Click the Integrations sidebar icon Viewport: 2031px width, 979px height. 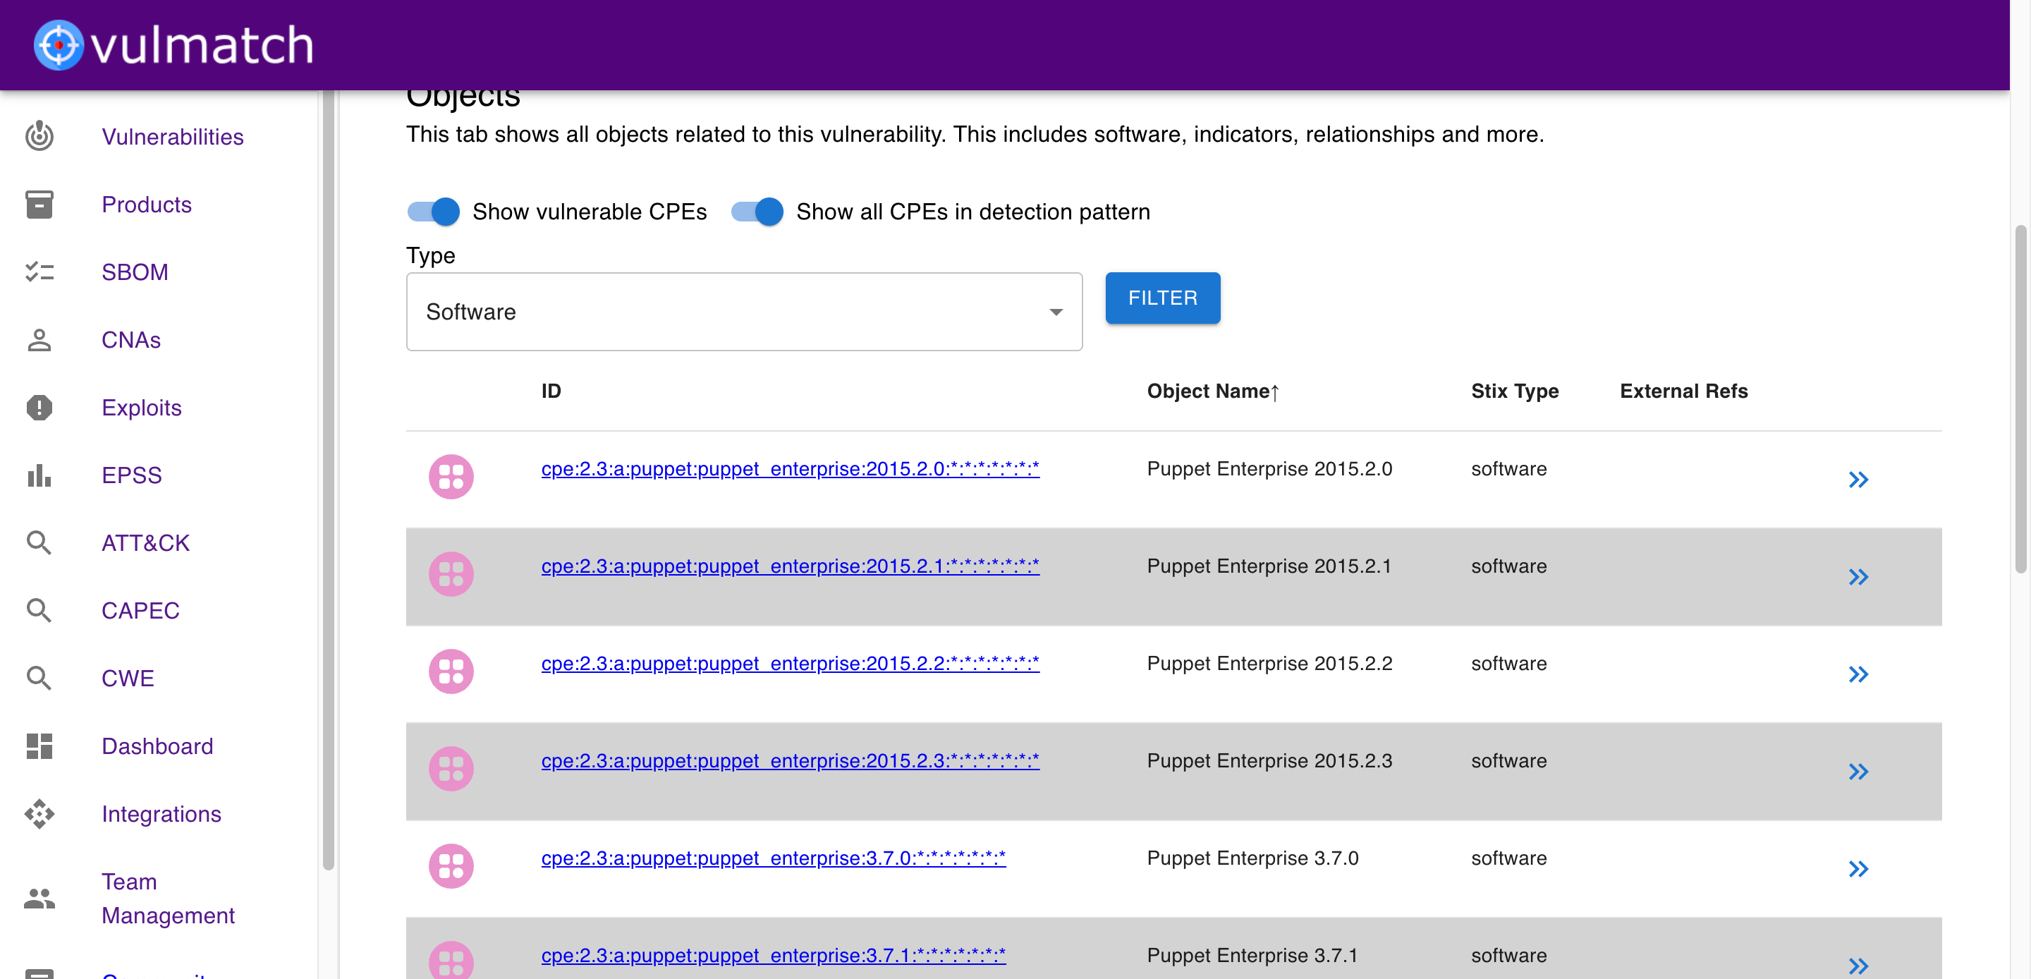coord(39,814)
